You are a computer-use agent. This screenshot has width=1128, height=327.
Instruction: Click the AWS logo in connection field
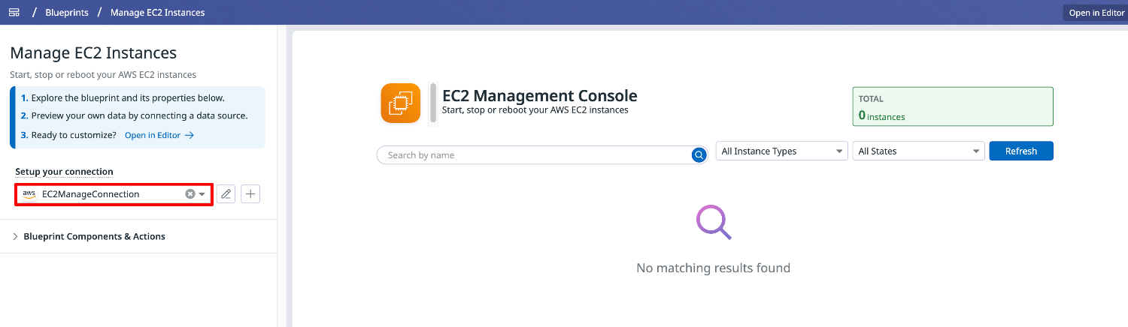29,194
